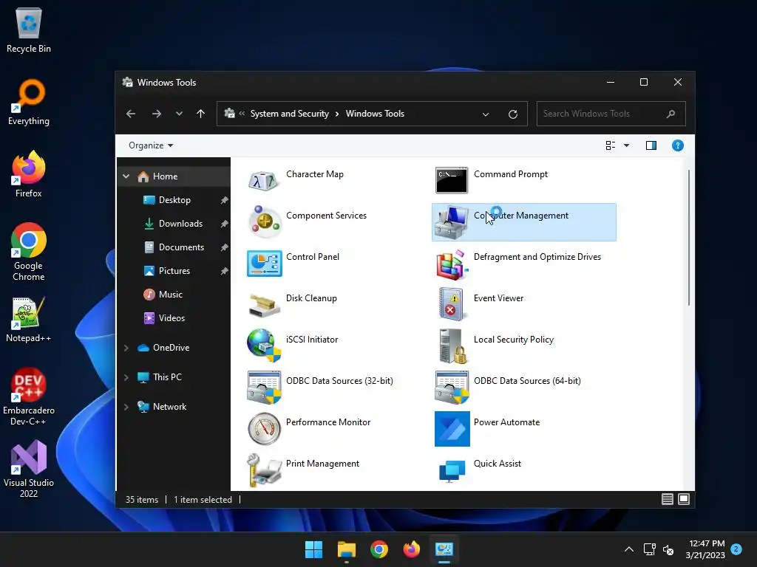Image resolution: width=757 pixels, height=567 pixels.
Task: Select the Notepad++ desktop shortcut
Action: click(29, 320)
